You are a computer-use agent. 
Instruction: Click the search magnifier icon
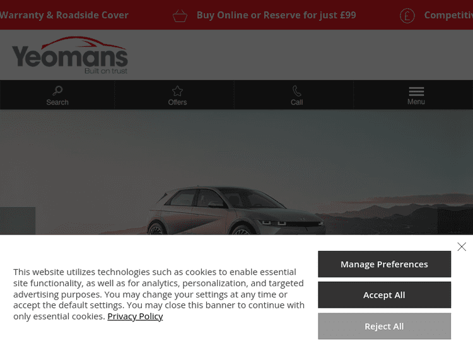point(57,91)
